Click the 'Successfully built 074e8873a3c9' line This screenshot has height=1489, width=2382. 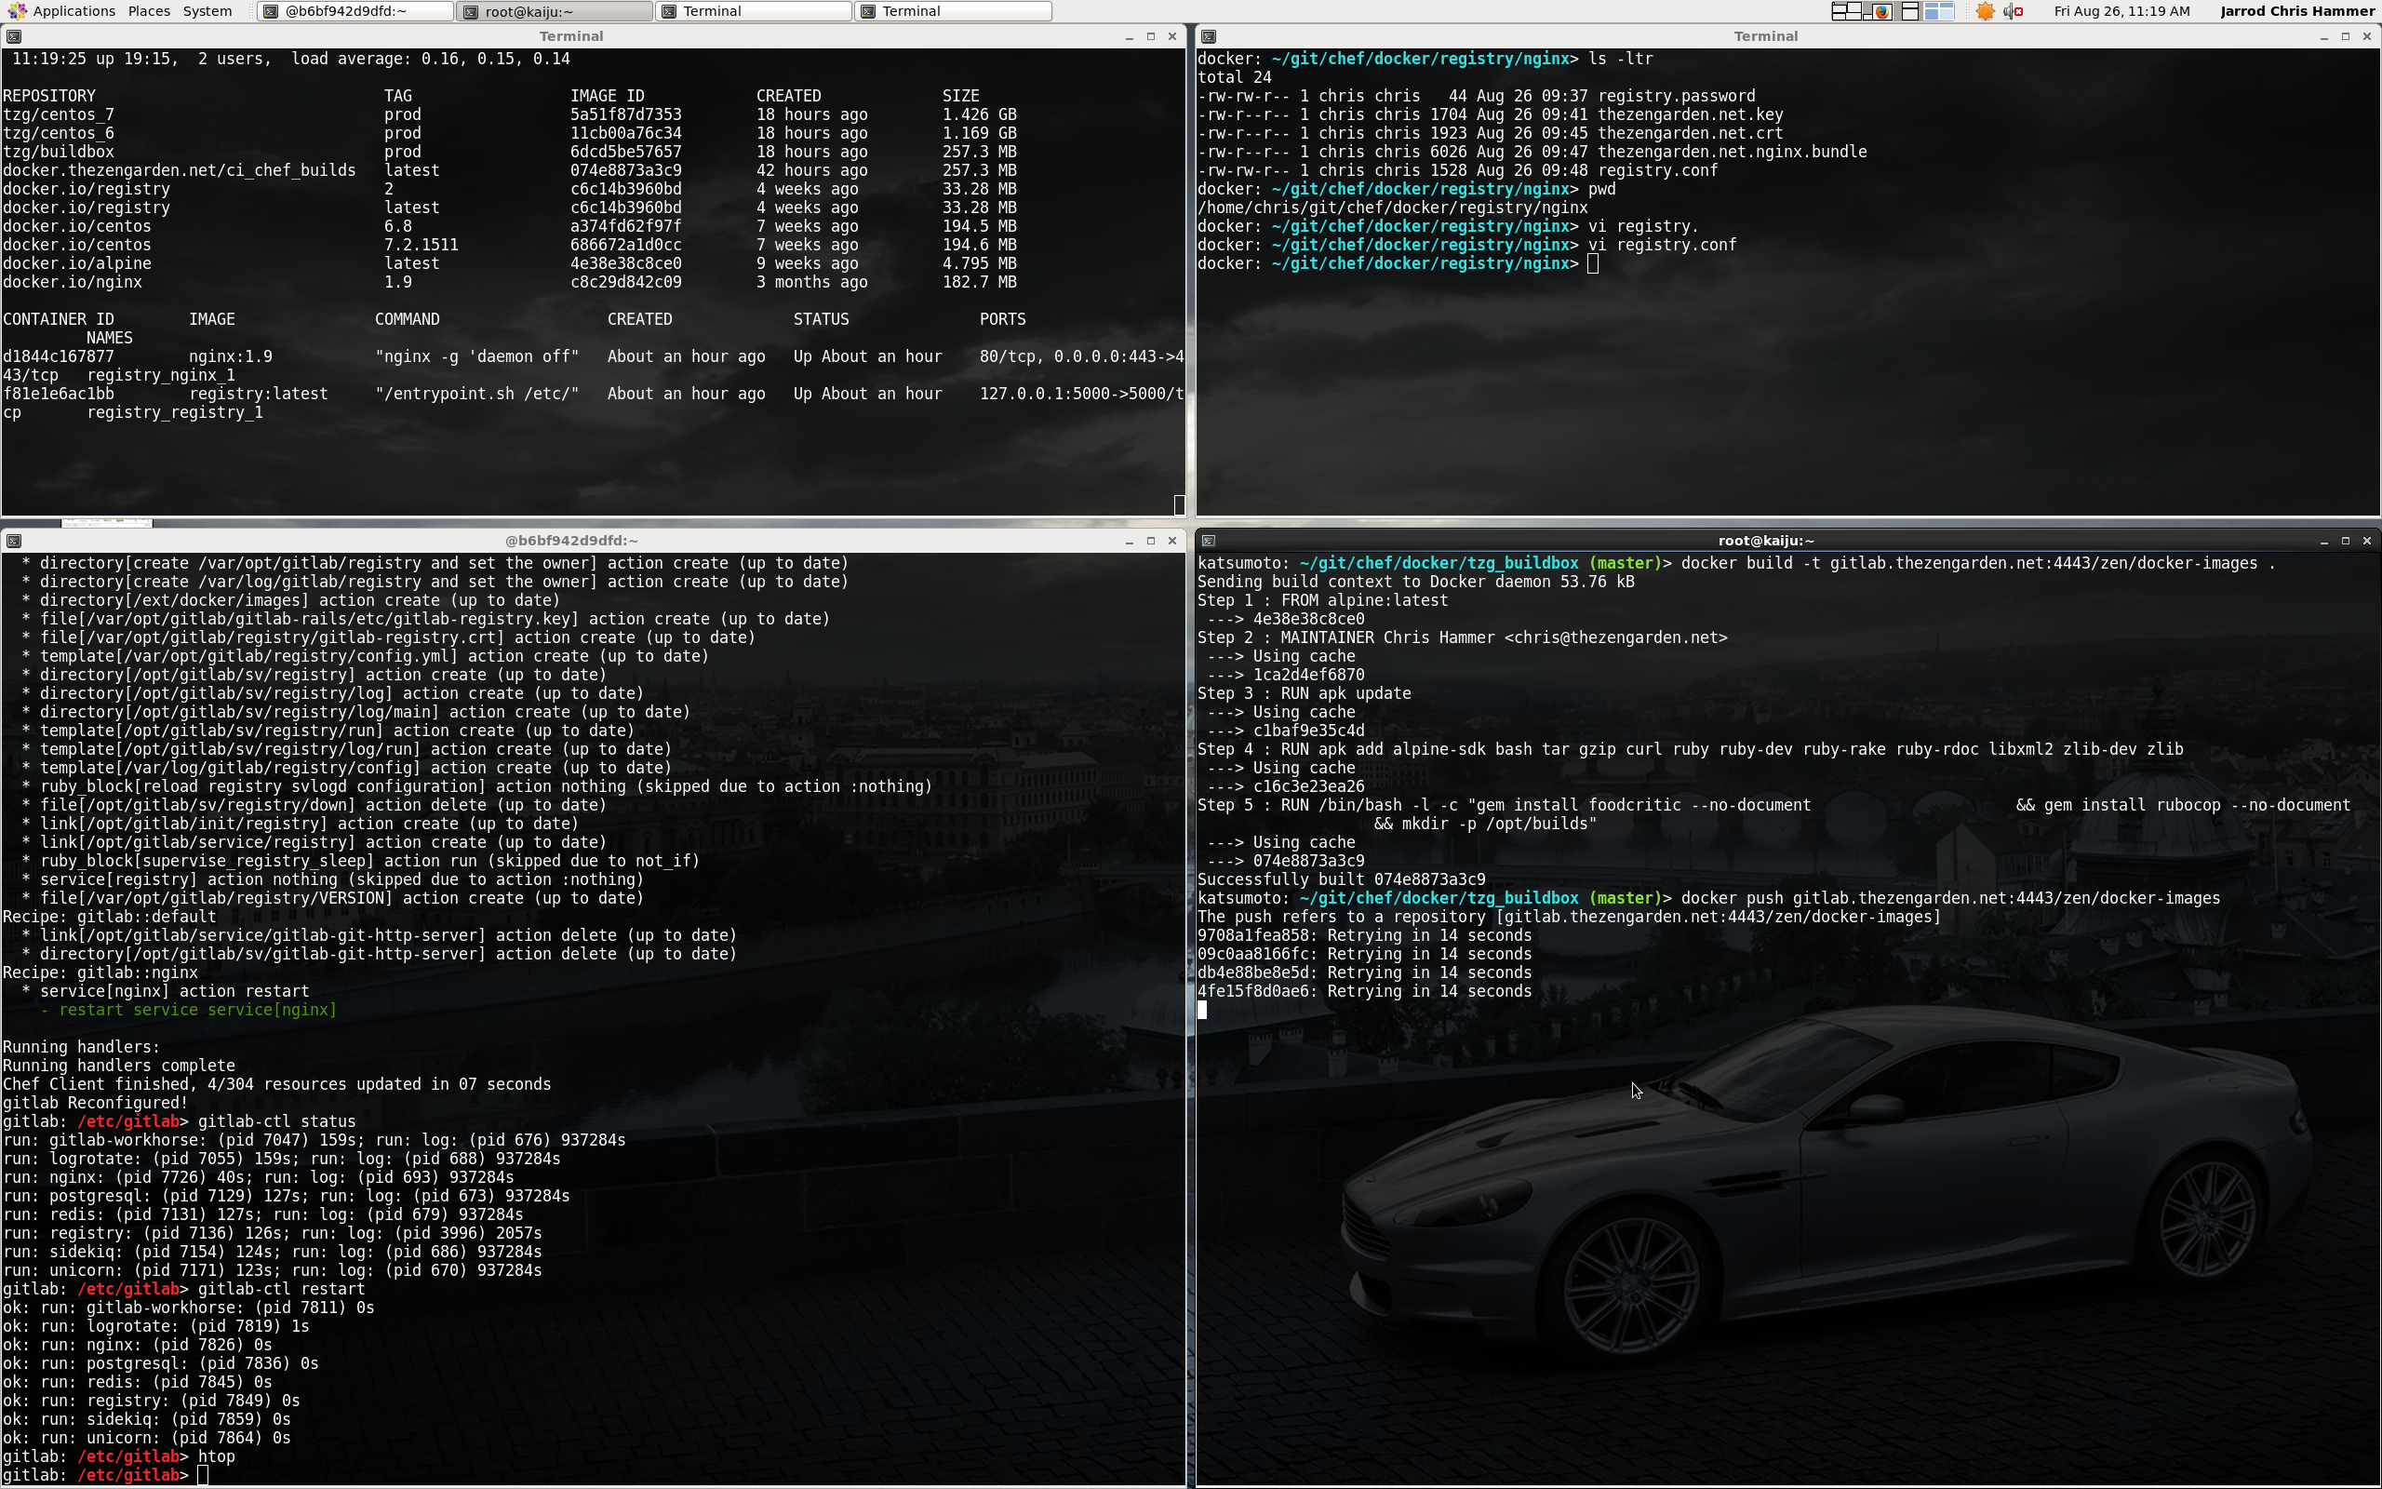(x=1342, y=879)
